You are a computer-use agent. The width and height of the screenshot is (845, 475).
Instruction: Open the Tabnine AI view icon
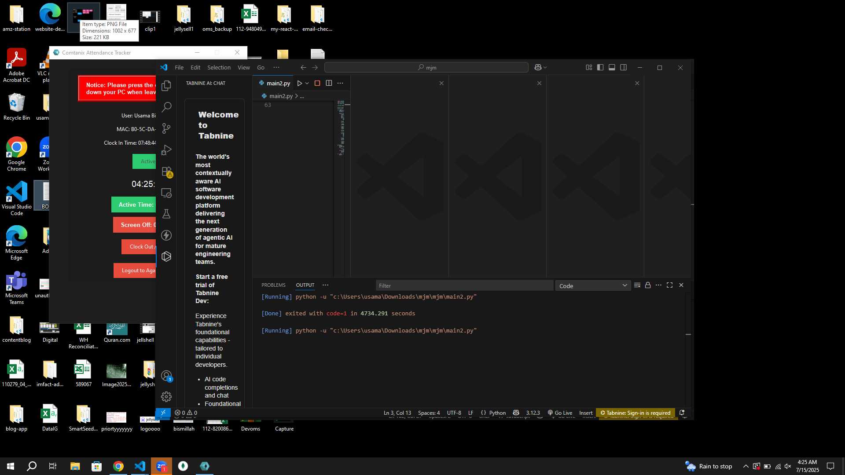(166, 256)
